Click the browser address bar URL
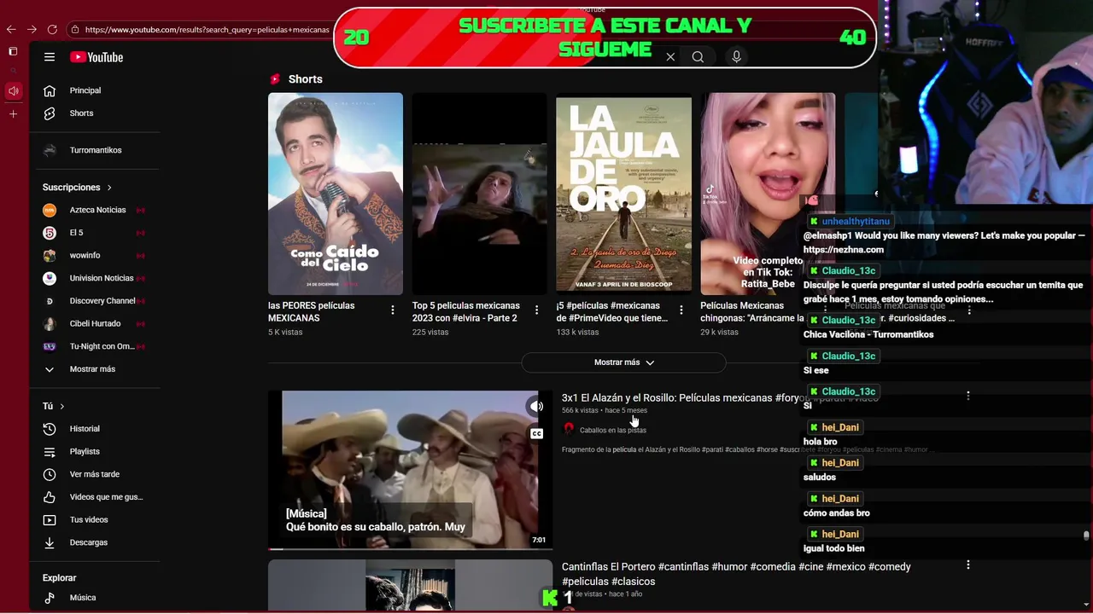This screenshot has width=1093, height=614. point(207,29)
